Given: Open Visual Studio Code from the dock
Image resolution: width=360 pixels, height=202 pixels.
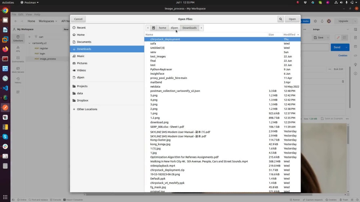Looking at the screenshot, I should 5,88.
